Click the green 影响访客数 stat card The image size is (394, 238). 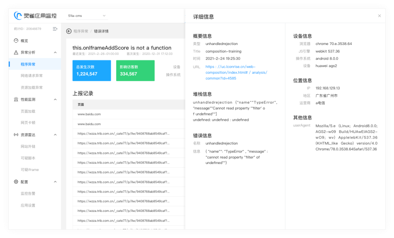pos(135,70)
